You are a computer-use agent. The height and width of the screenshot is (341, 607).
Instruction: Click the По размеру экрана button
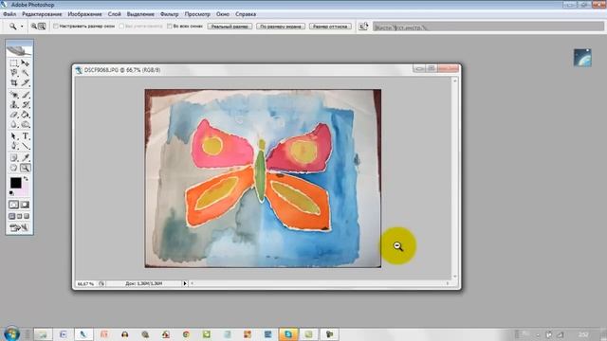[x=281, y=27]
